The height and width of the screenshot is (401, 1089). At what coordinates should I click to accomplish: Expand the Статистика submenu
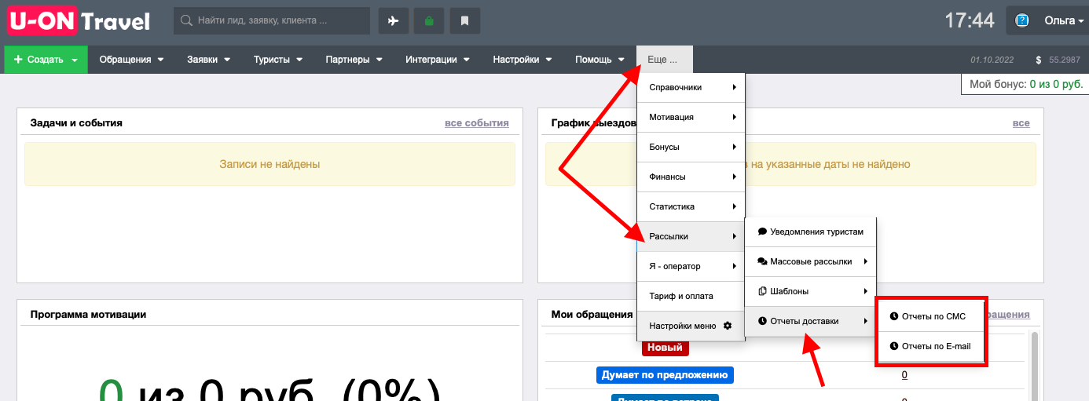coord(691,206)
